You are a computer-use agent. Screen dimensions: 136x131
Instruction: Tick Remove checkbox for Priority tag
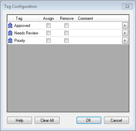coord(66,41)
